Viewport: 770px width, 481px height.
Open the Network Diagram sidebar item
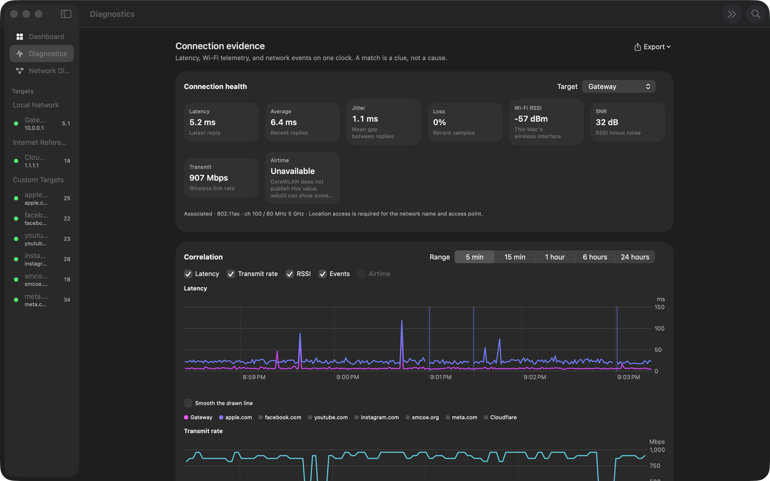pyautogui.click(x=42, y=71)
